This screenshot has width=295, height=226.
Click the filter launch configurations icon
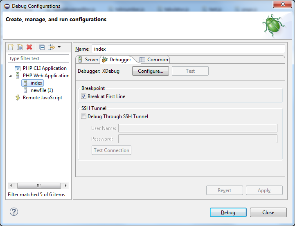point(52,47)
